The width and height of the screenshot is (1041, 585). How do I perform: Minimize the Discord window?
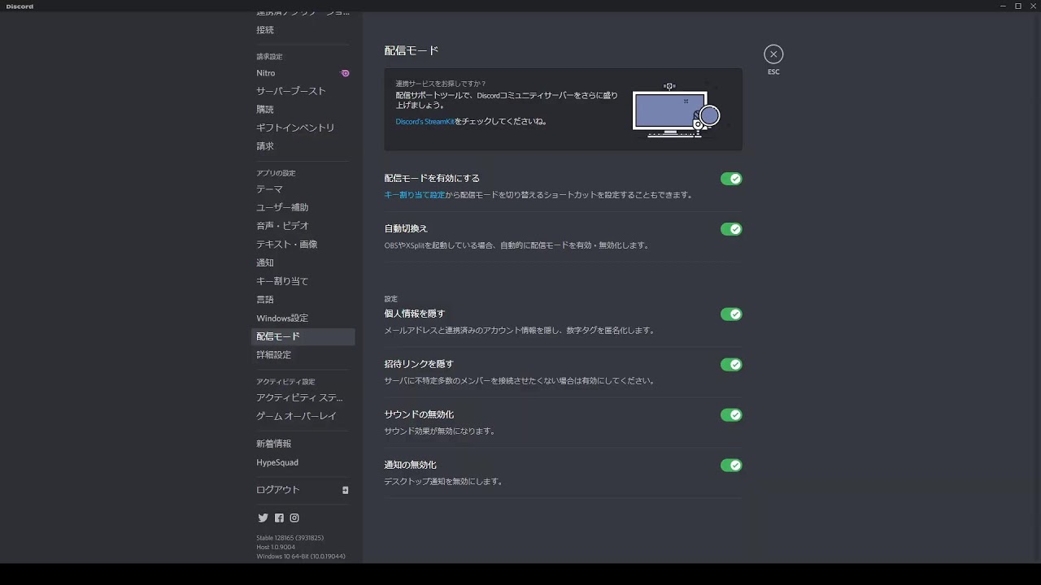coord(1003,6)
